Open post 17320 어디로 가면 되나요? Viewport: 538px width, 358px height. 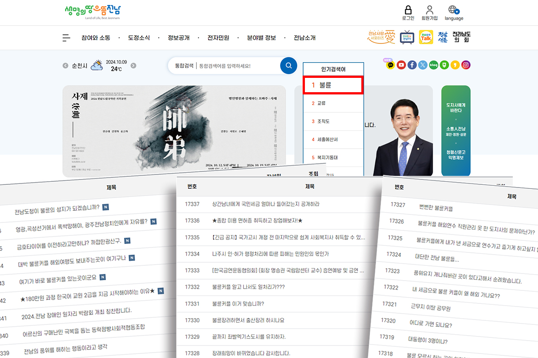[431, 324]
